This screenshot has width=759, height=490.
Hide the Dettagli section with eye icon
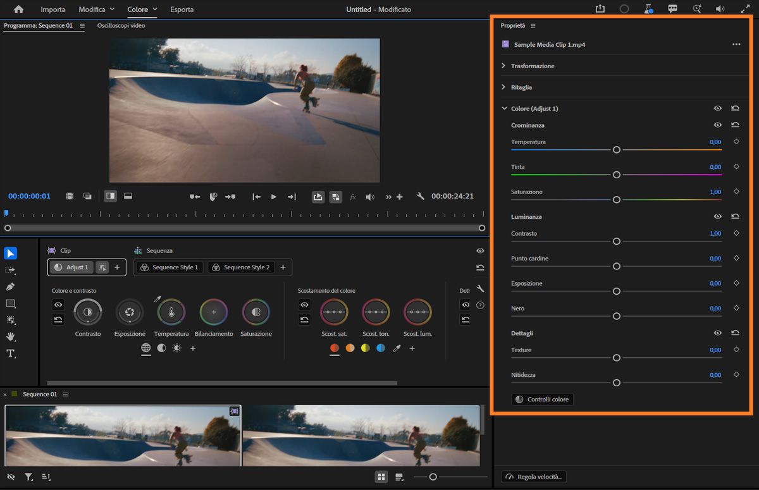point(717,333)
